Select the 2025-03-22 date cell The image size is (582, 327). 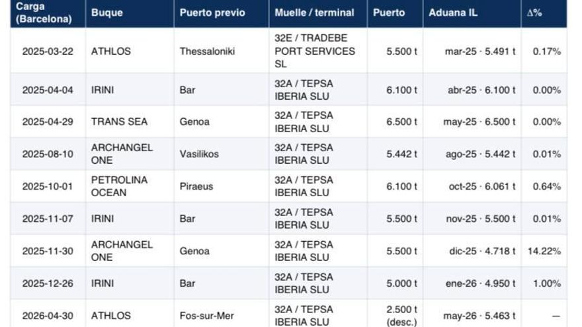[48, 51]
